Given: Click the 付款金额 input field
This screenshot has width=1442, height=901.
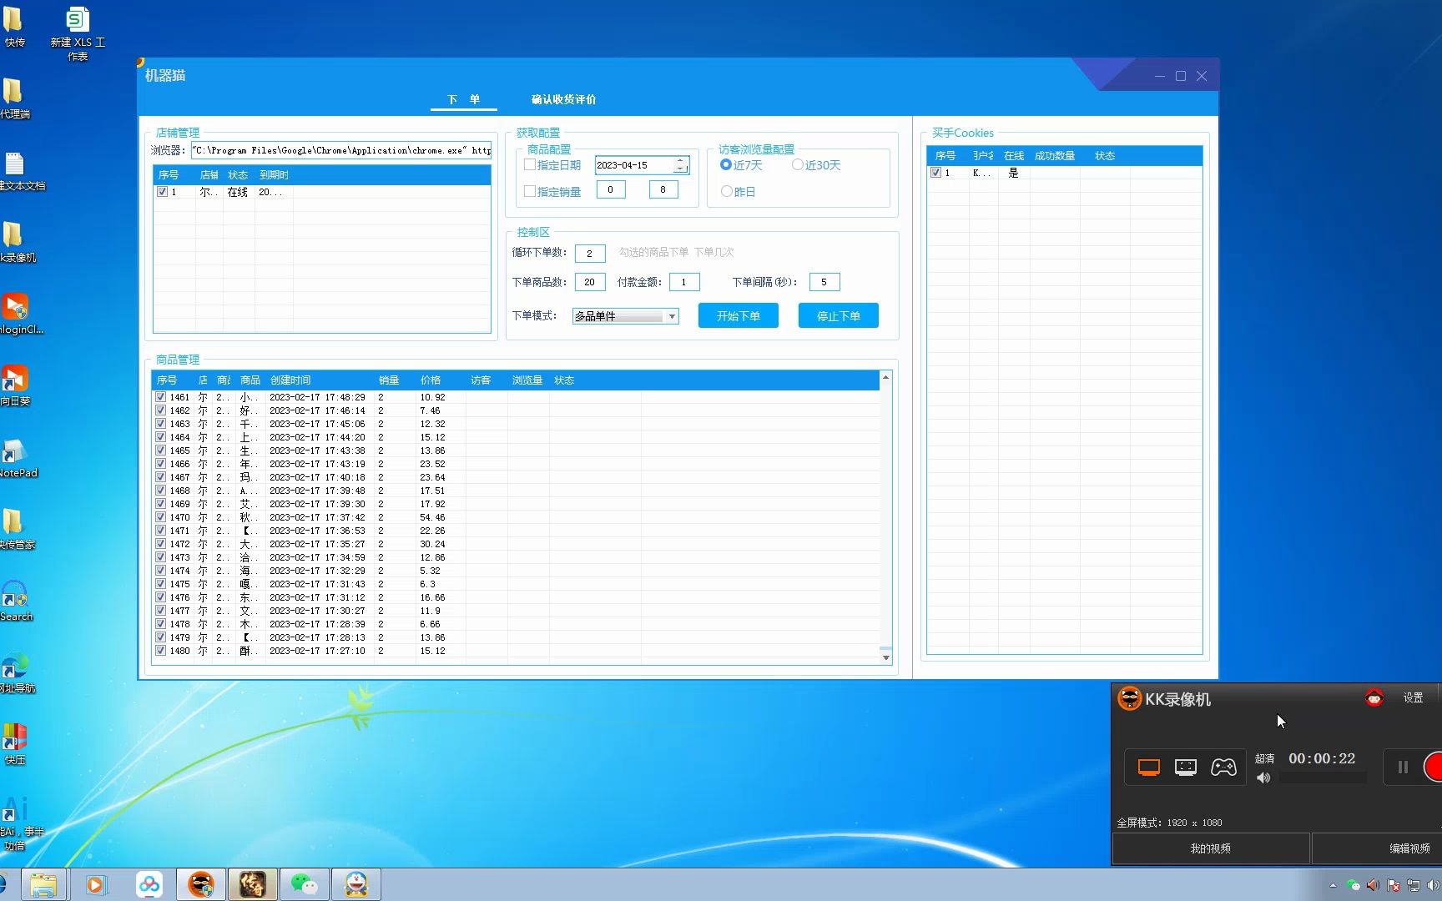Looking at the screenshot, I should tap(684, 282).
